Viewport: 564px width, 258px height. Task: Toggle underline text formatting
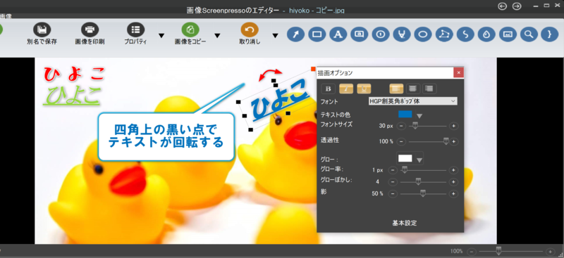[x=364, y=89]
